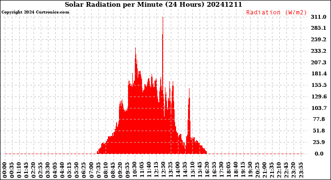Click the y-axis value 51.8
Image resolution: width=331 pixels, height=180 pixels.
click(319, 131)
